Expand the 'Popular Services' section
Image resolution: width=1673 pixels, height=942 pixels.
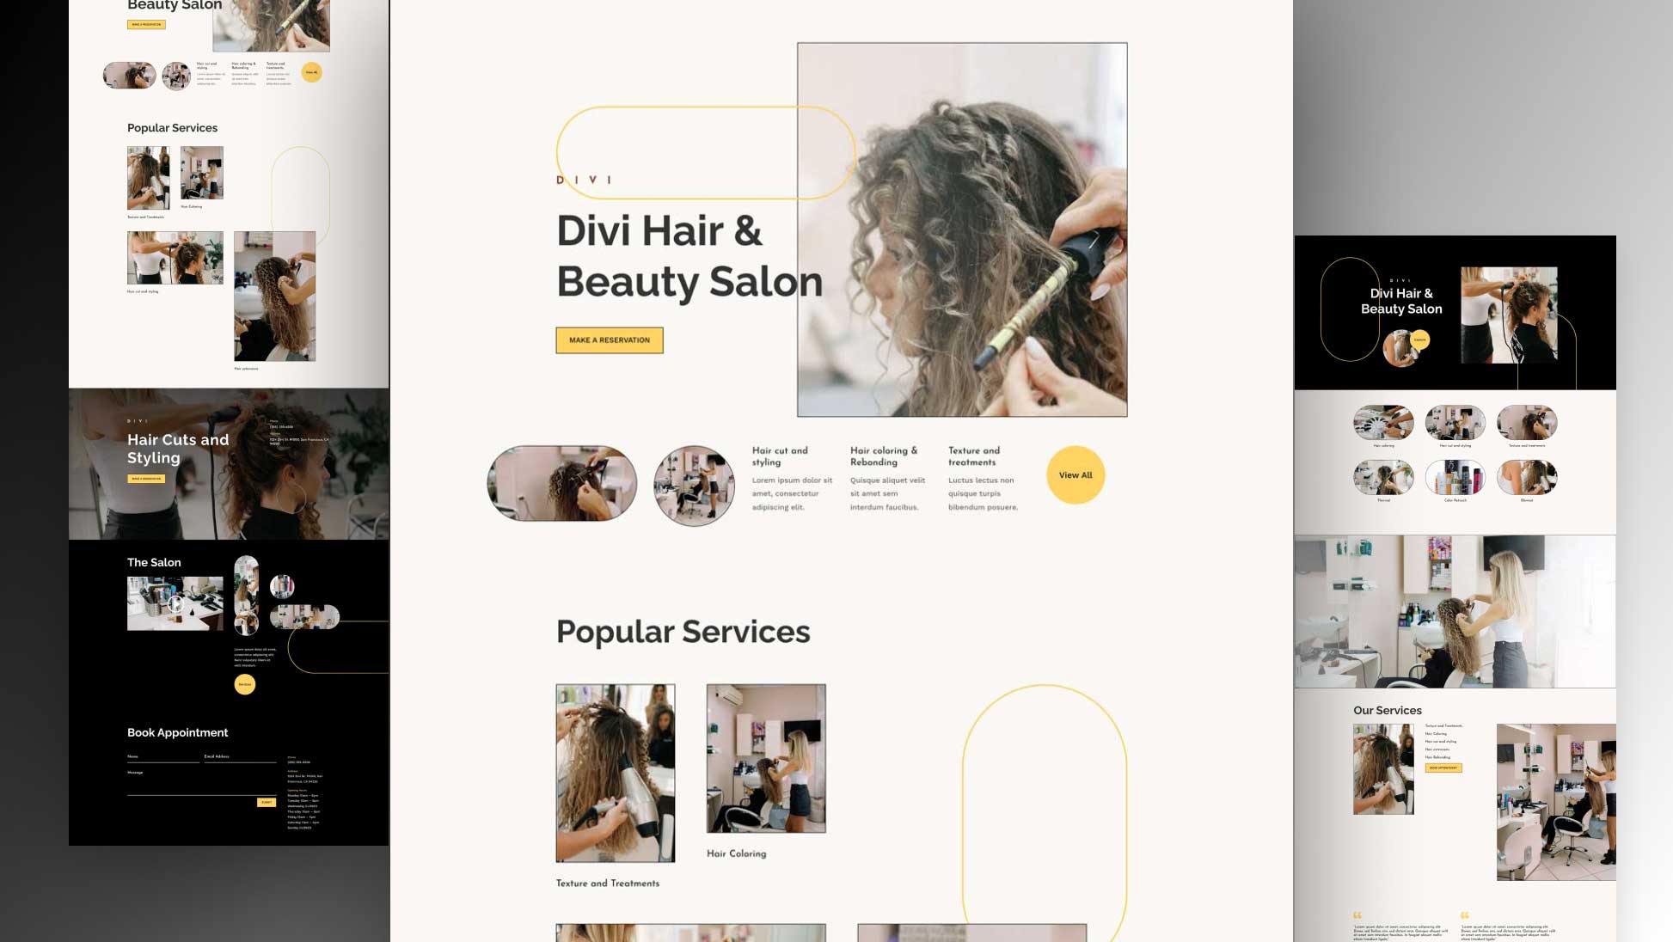click(683, 629)
